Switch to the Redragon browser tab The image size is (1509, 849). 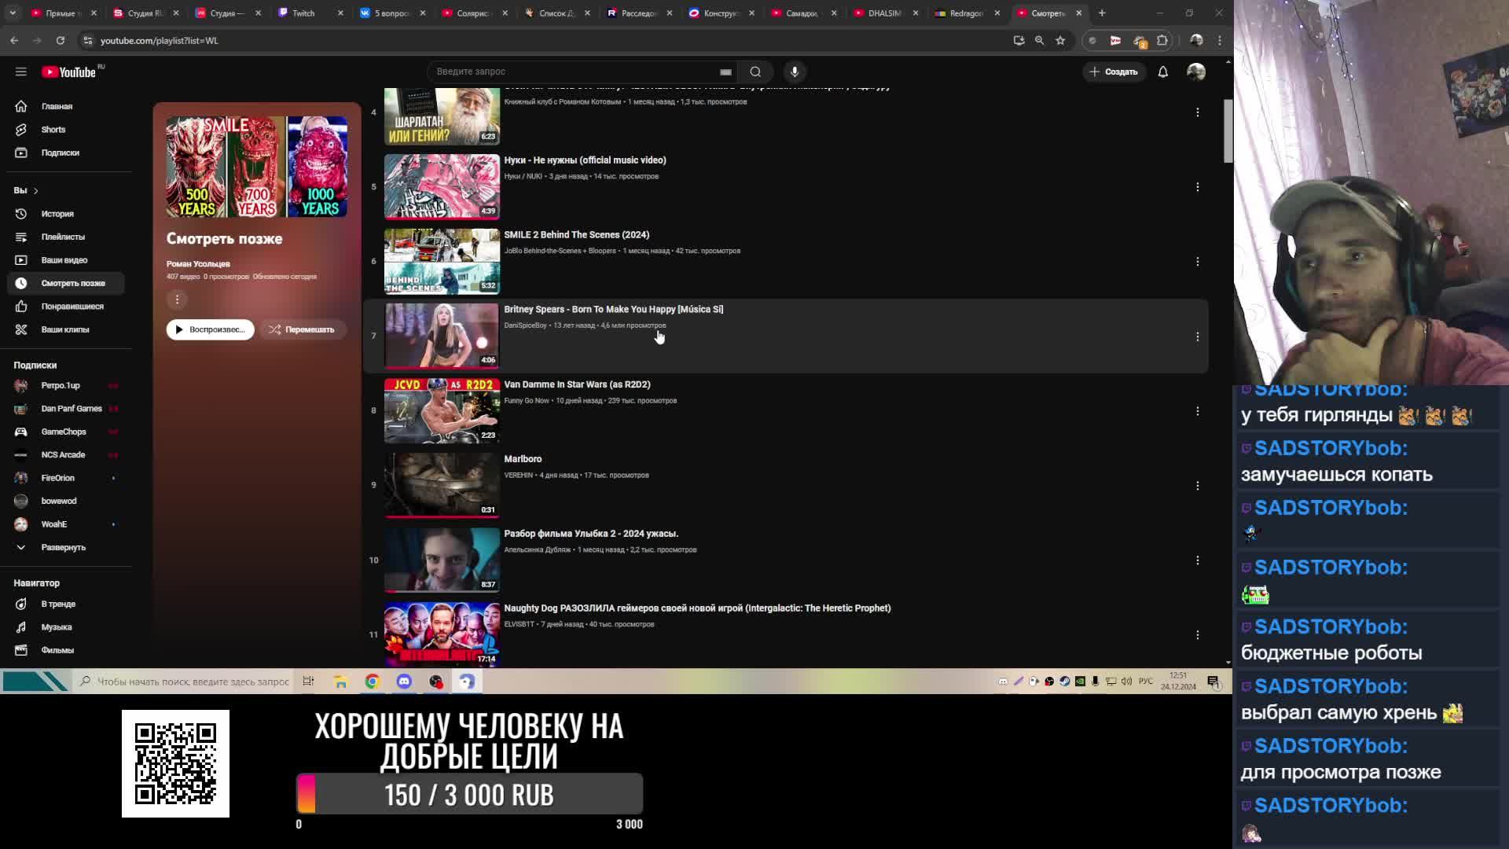[965, 13]
